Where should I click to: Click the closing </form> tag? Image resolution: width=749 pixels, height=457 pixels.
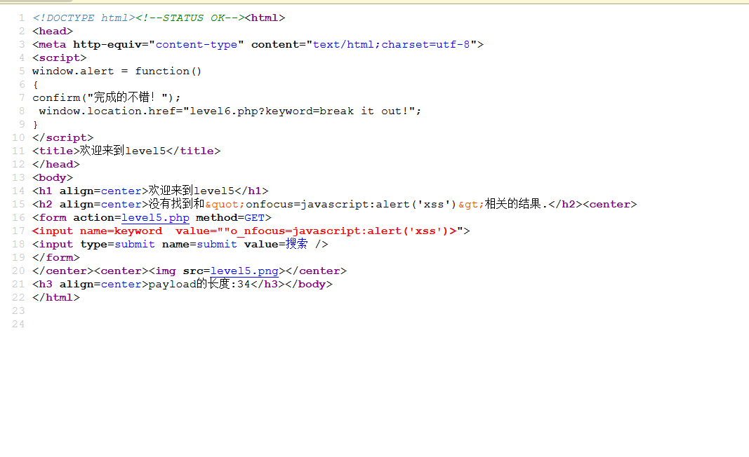point(56,258)
